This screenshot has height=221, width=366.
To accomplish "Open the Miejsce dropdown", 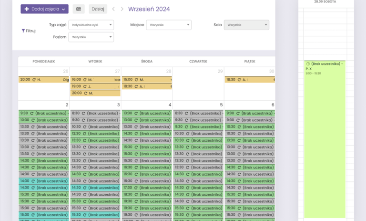I will coord(169,25).
